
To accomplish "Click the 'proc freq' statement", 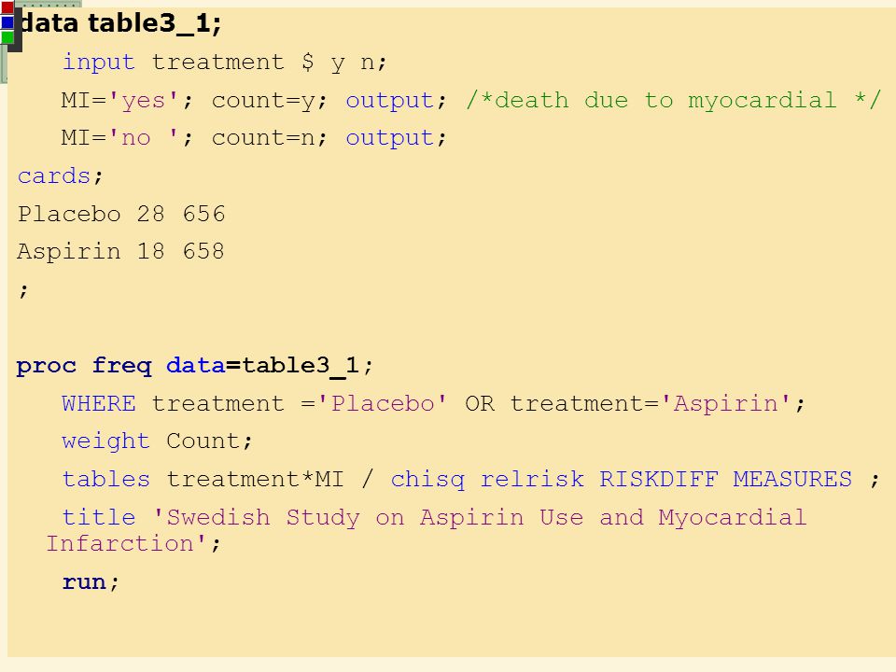I will (x=84, y=366).
